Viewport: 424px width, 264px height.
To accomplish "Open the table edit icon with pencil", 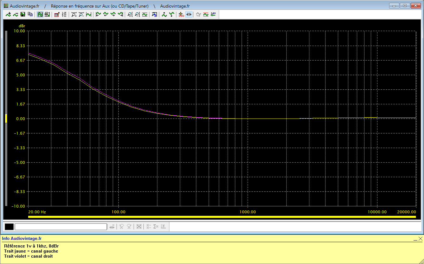I will coord(57,14).
